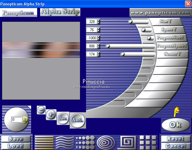
Task: Click the ProgressSpaceY field showing 806
Action: (x=92, y=46)
